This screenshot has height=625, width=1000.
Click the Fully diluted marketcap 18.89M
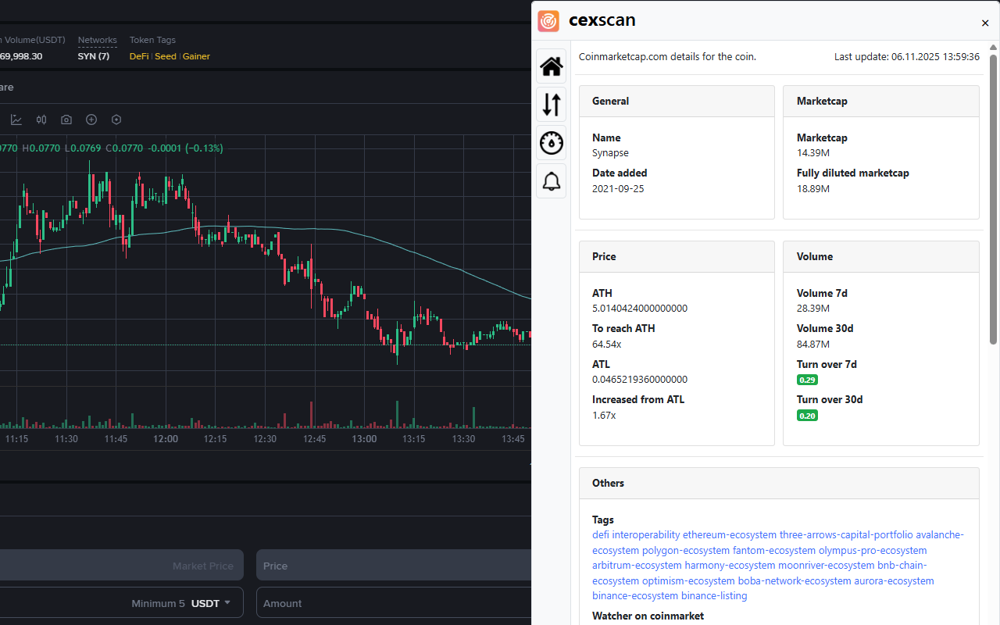point(813,188)
